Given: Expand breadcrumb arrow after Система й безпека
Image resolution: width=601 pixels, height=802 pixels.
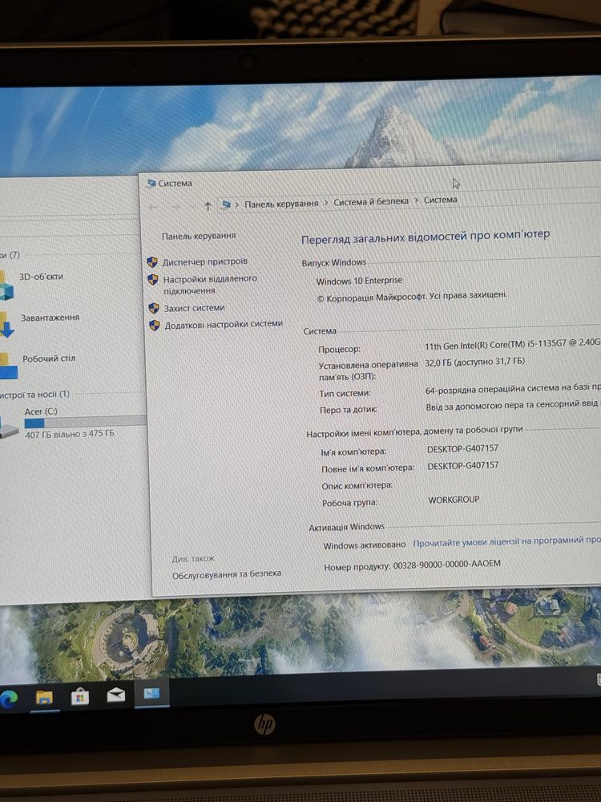Looking at the screenshot, I should (417, 200).
